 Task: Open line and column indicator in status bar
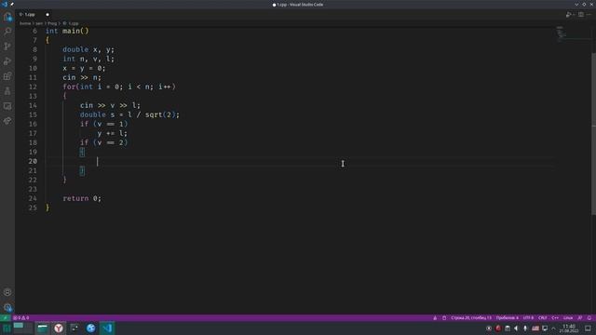tap(471, 318)
